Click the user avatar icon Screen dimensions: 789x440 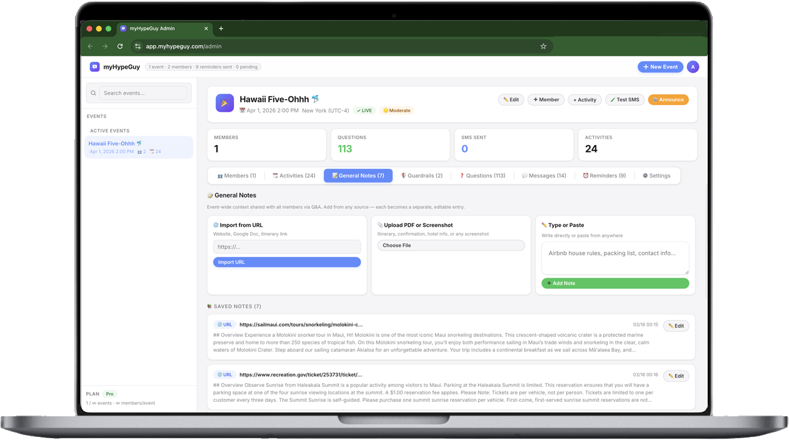(x=692, y=67)
